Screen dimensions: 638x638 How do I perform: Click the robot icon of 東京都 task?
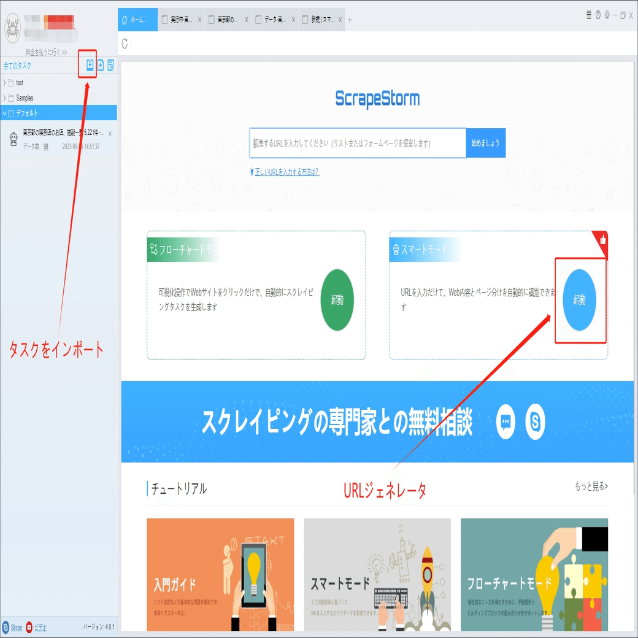(x=13, y=139)
